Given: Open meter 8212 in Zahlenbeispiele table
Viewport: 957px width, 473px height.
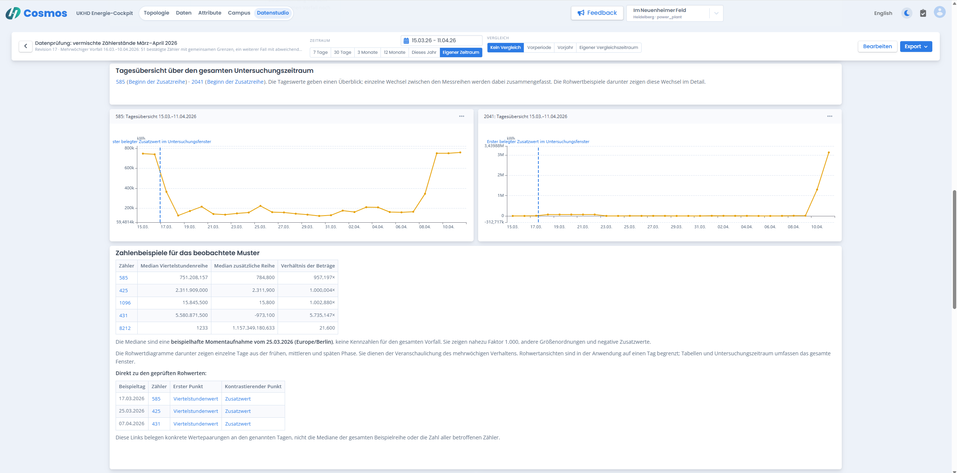Looking at the screenshot, I should point(125,328).
